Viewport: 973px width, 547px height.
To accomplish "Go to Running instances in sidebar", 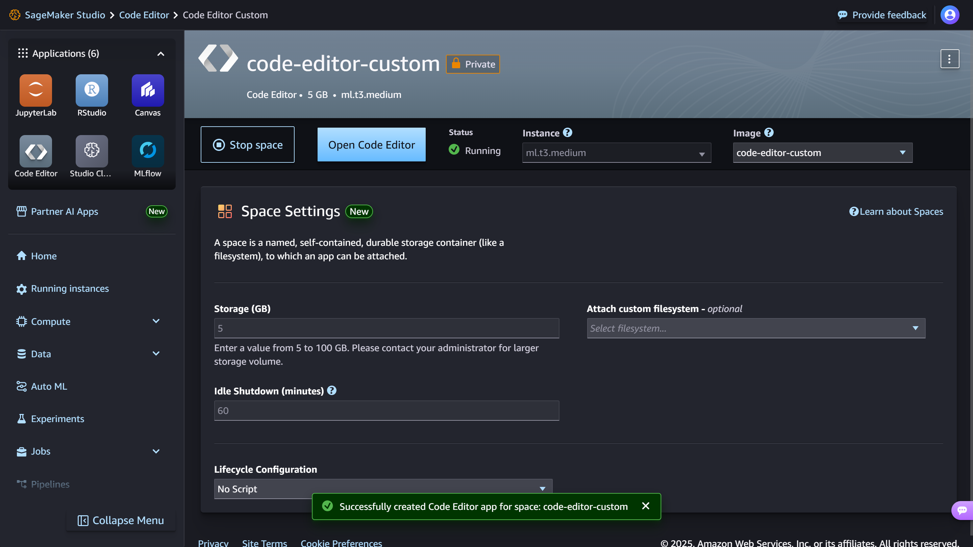I will (70, 289).
